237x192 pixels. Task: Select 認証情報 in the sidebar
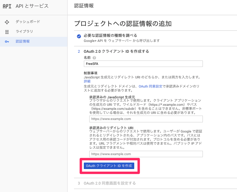click(x=23, y=41)
